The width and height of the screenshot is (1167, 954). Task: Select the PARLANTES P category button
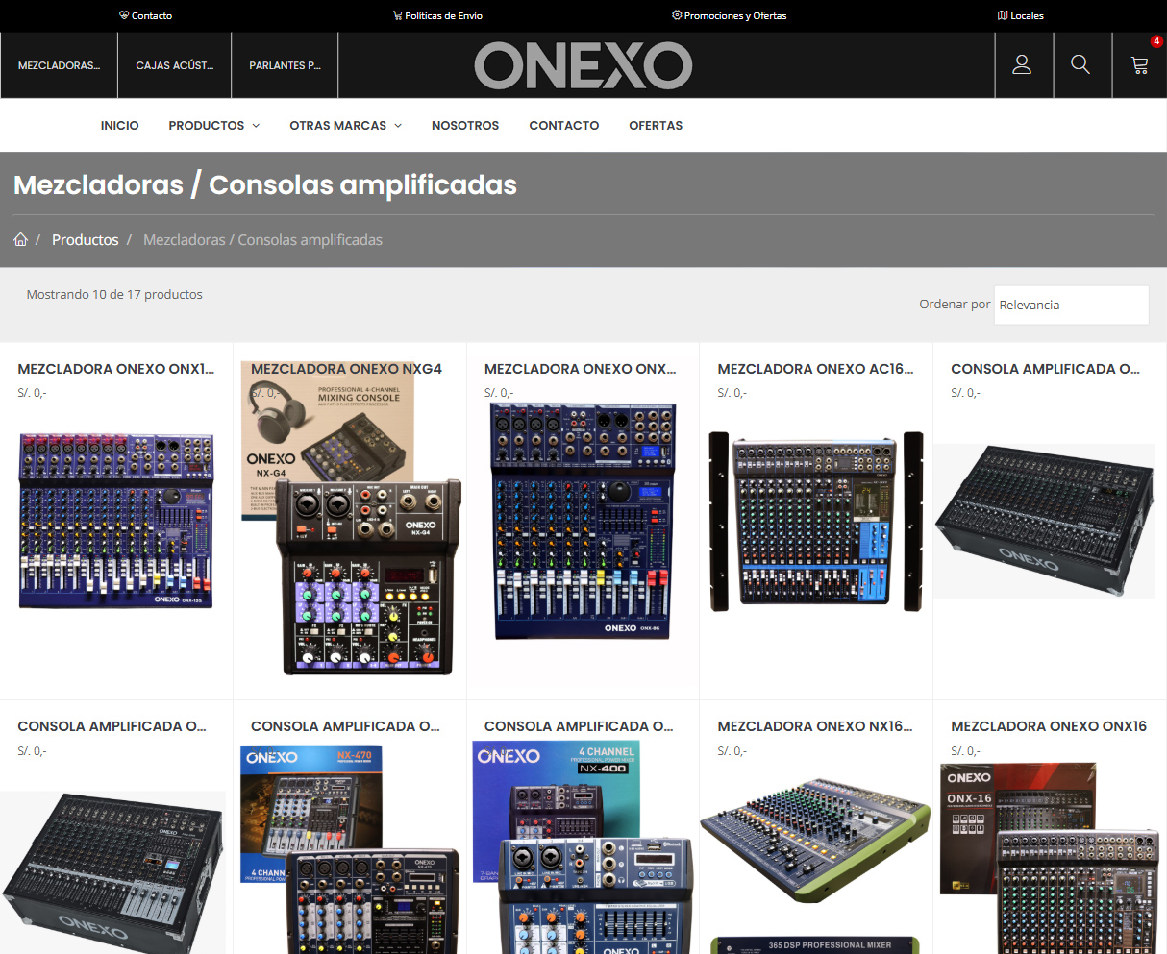point(285,65)
